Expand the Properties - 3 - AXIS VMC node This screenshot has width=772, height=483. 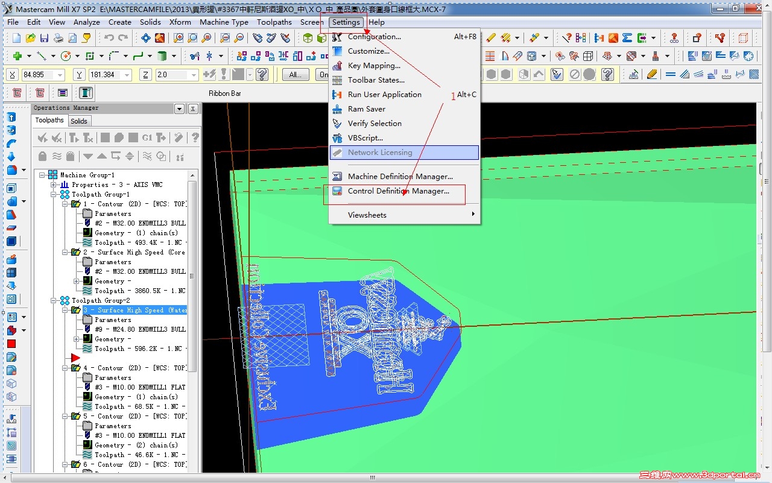pyautogui.click(x=54, y=185)
